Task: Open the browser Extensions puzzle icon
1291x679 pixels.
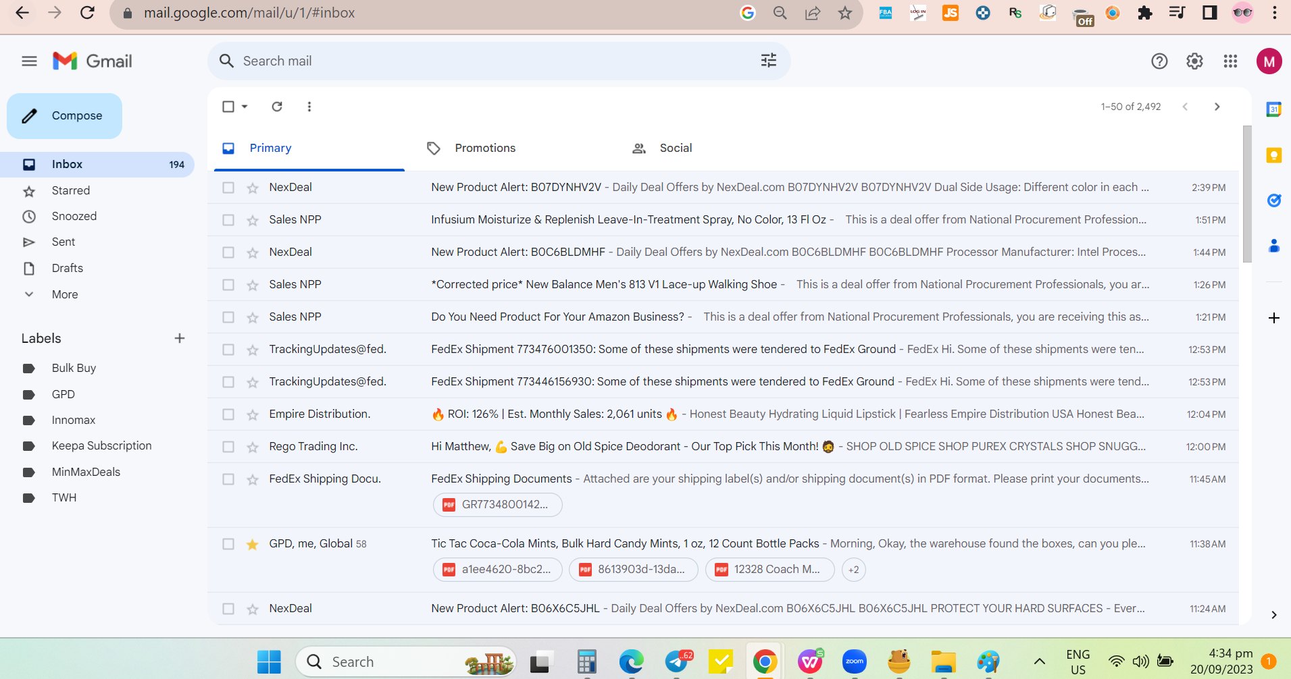Action: (1144, 13)
